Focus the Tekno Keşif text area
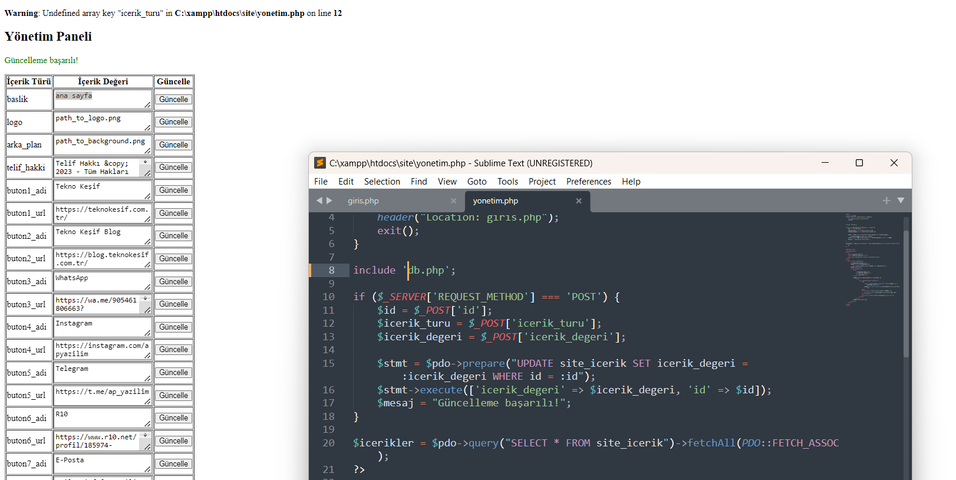 point(103,190)
